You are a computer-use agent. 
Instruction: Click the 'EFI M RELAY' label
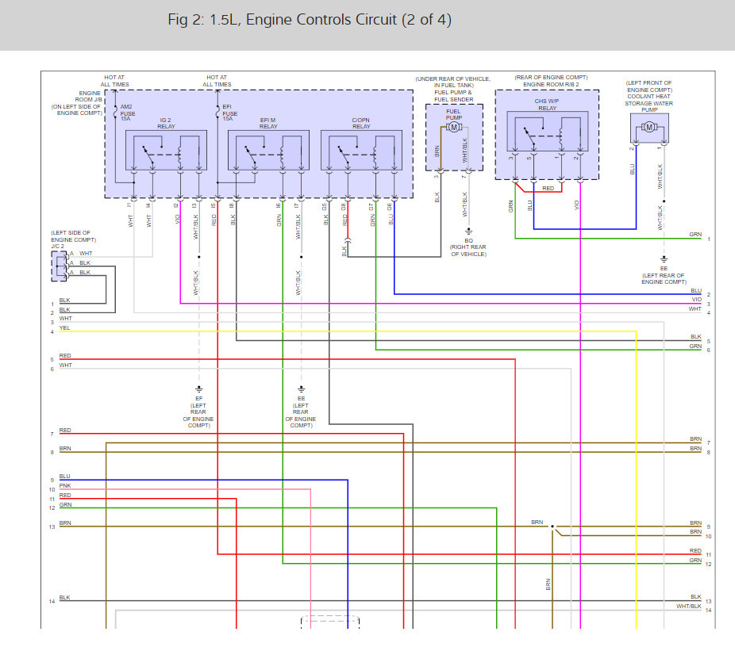pyautogui.click(x=268, y=123)
